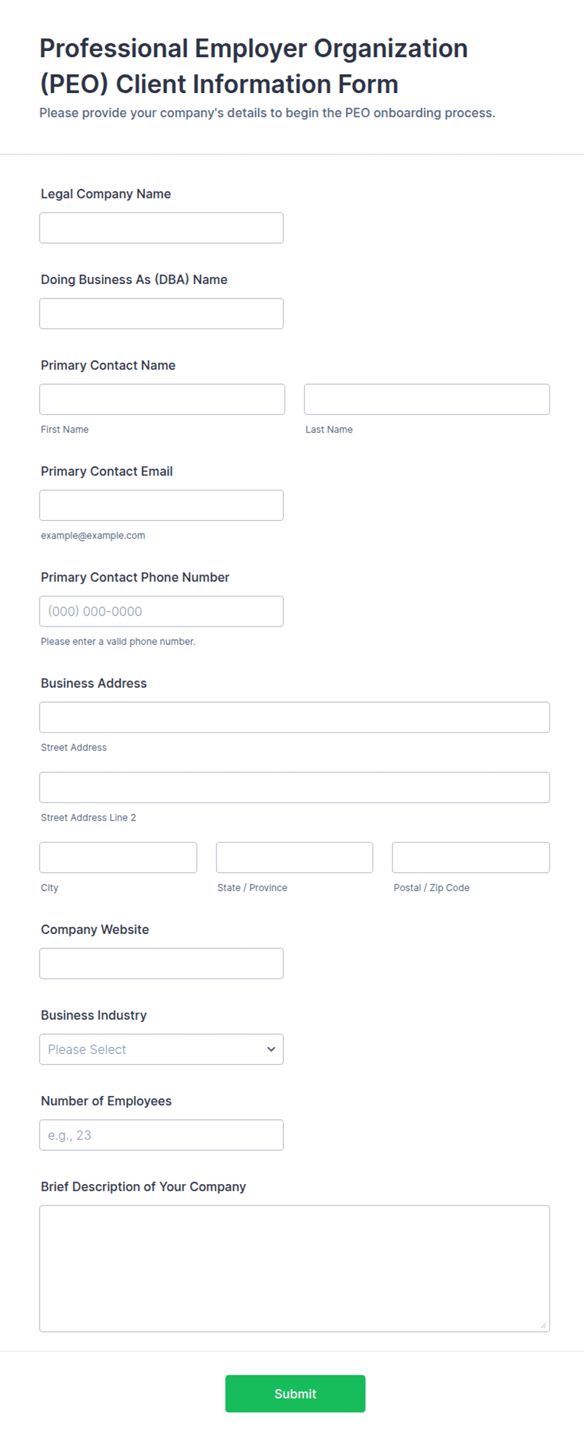Focus the Doing Business As name field

point(161,314)
